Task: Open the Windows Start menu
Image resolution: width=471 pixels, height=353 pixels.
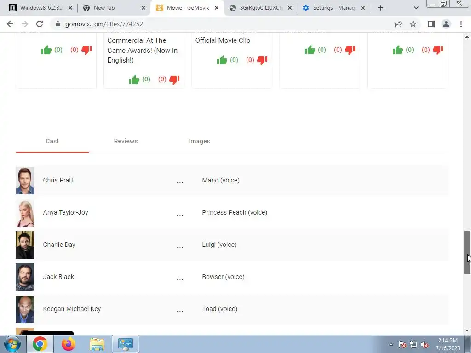Action: point(12,344)
